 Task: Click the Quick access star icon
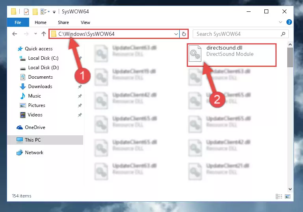(20, 49)
